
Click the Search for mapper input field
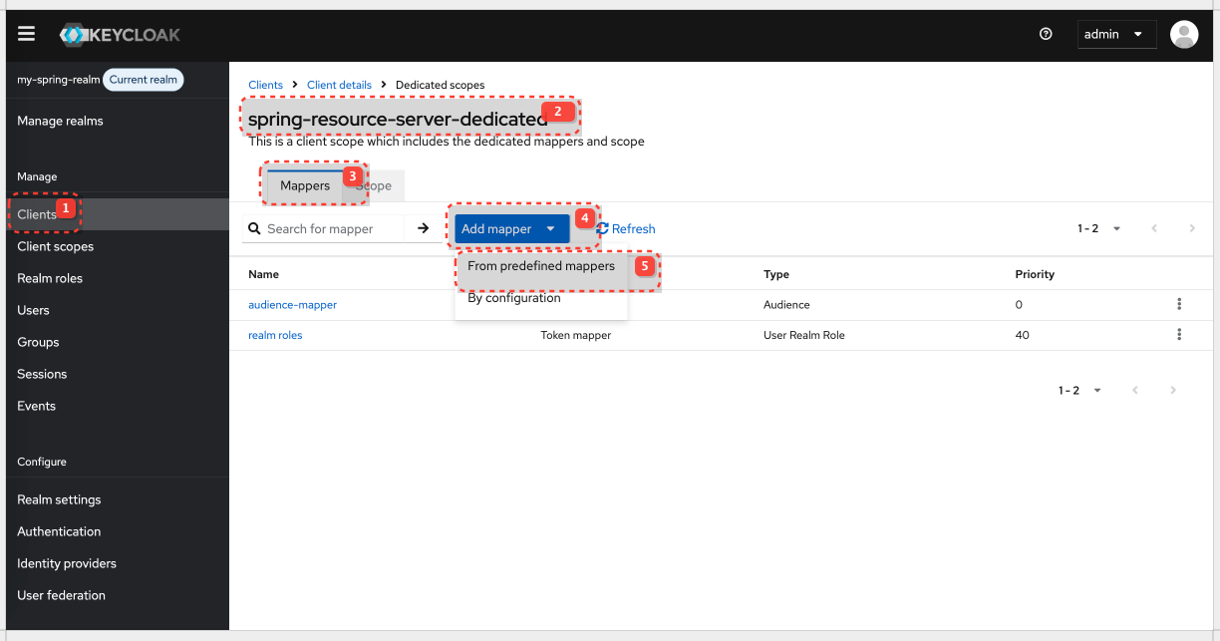(329, 228)
